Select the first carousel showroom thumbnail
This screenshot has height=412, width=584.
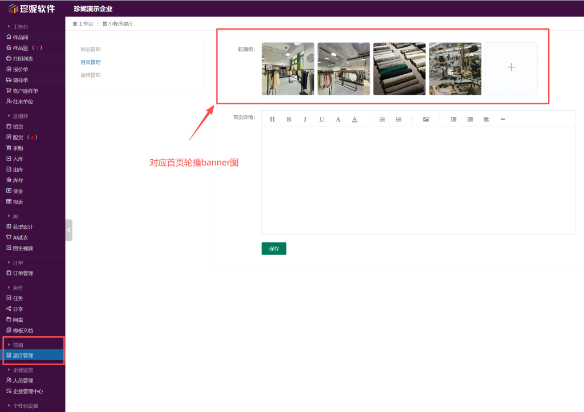[287, 68]
